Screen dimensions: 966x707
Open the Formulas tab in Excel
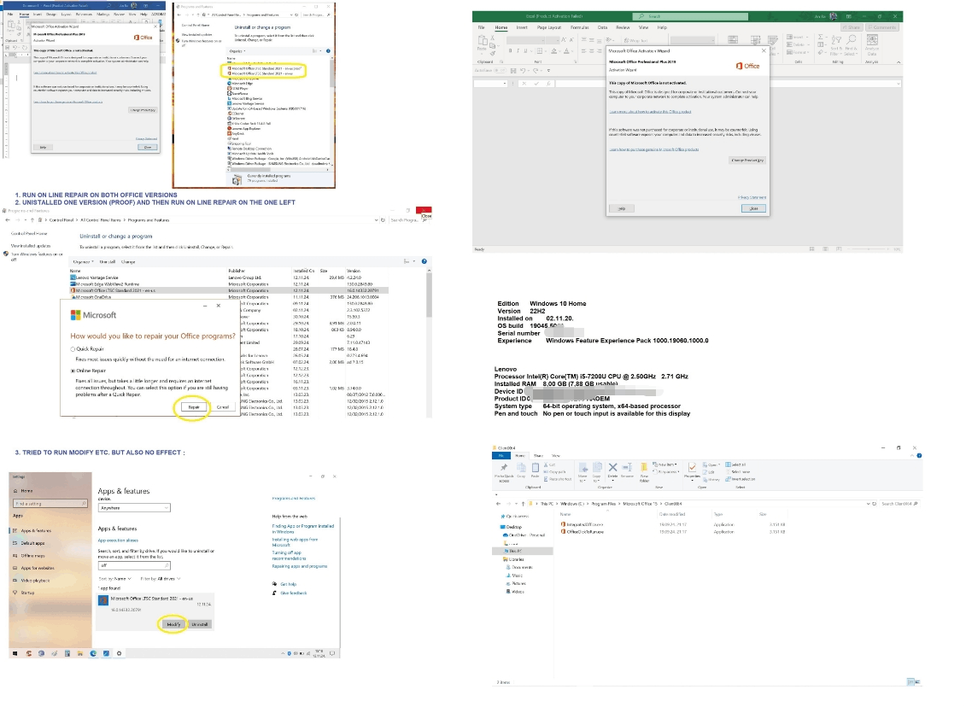pyautogui.click(x=580, y=27)
